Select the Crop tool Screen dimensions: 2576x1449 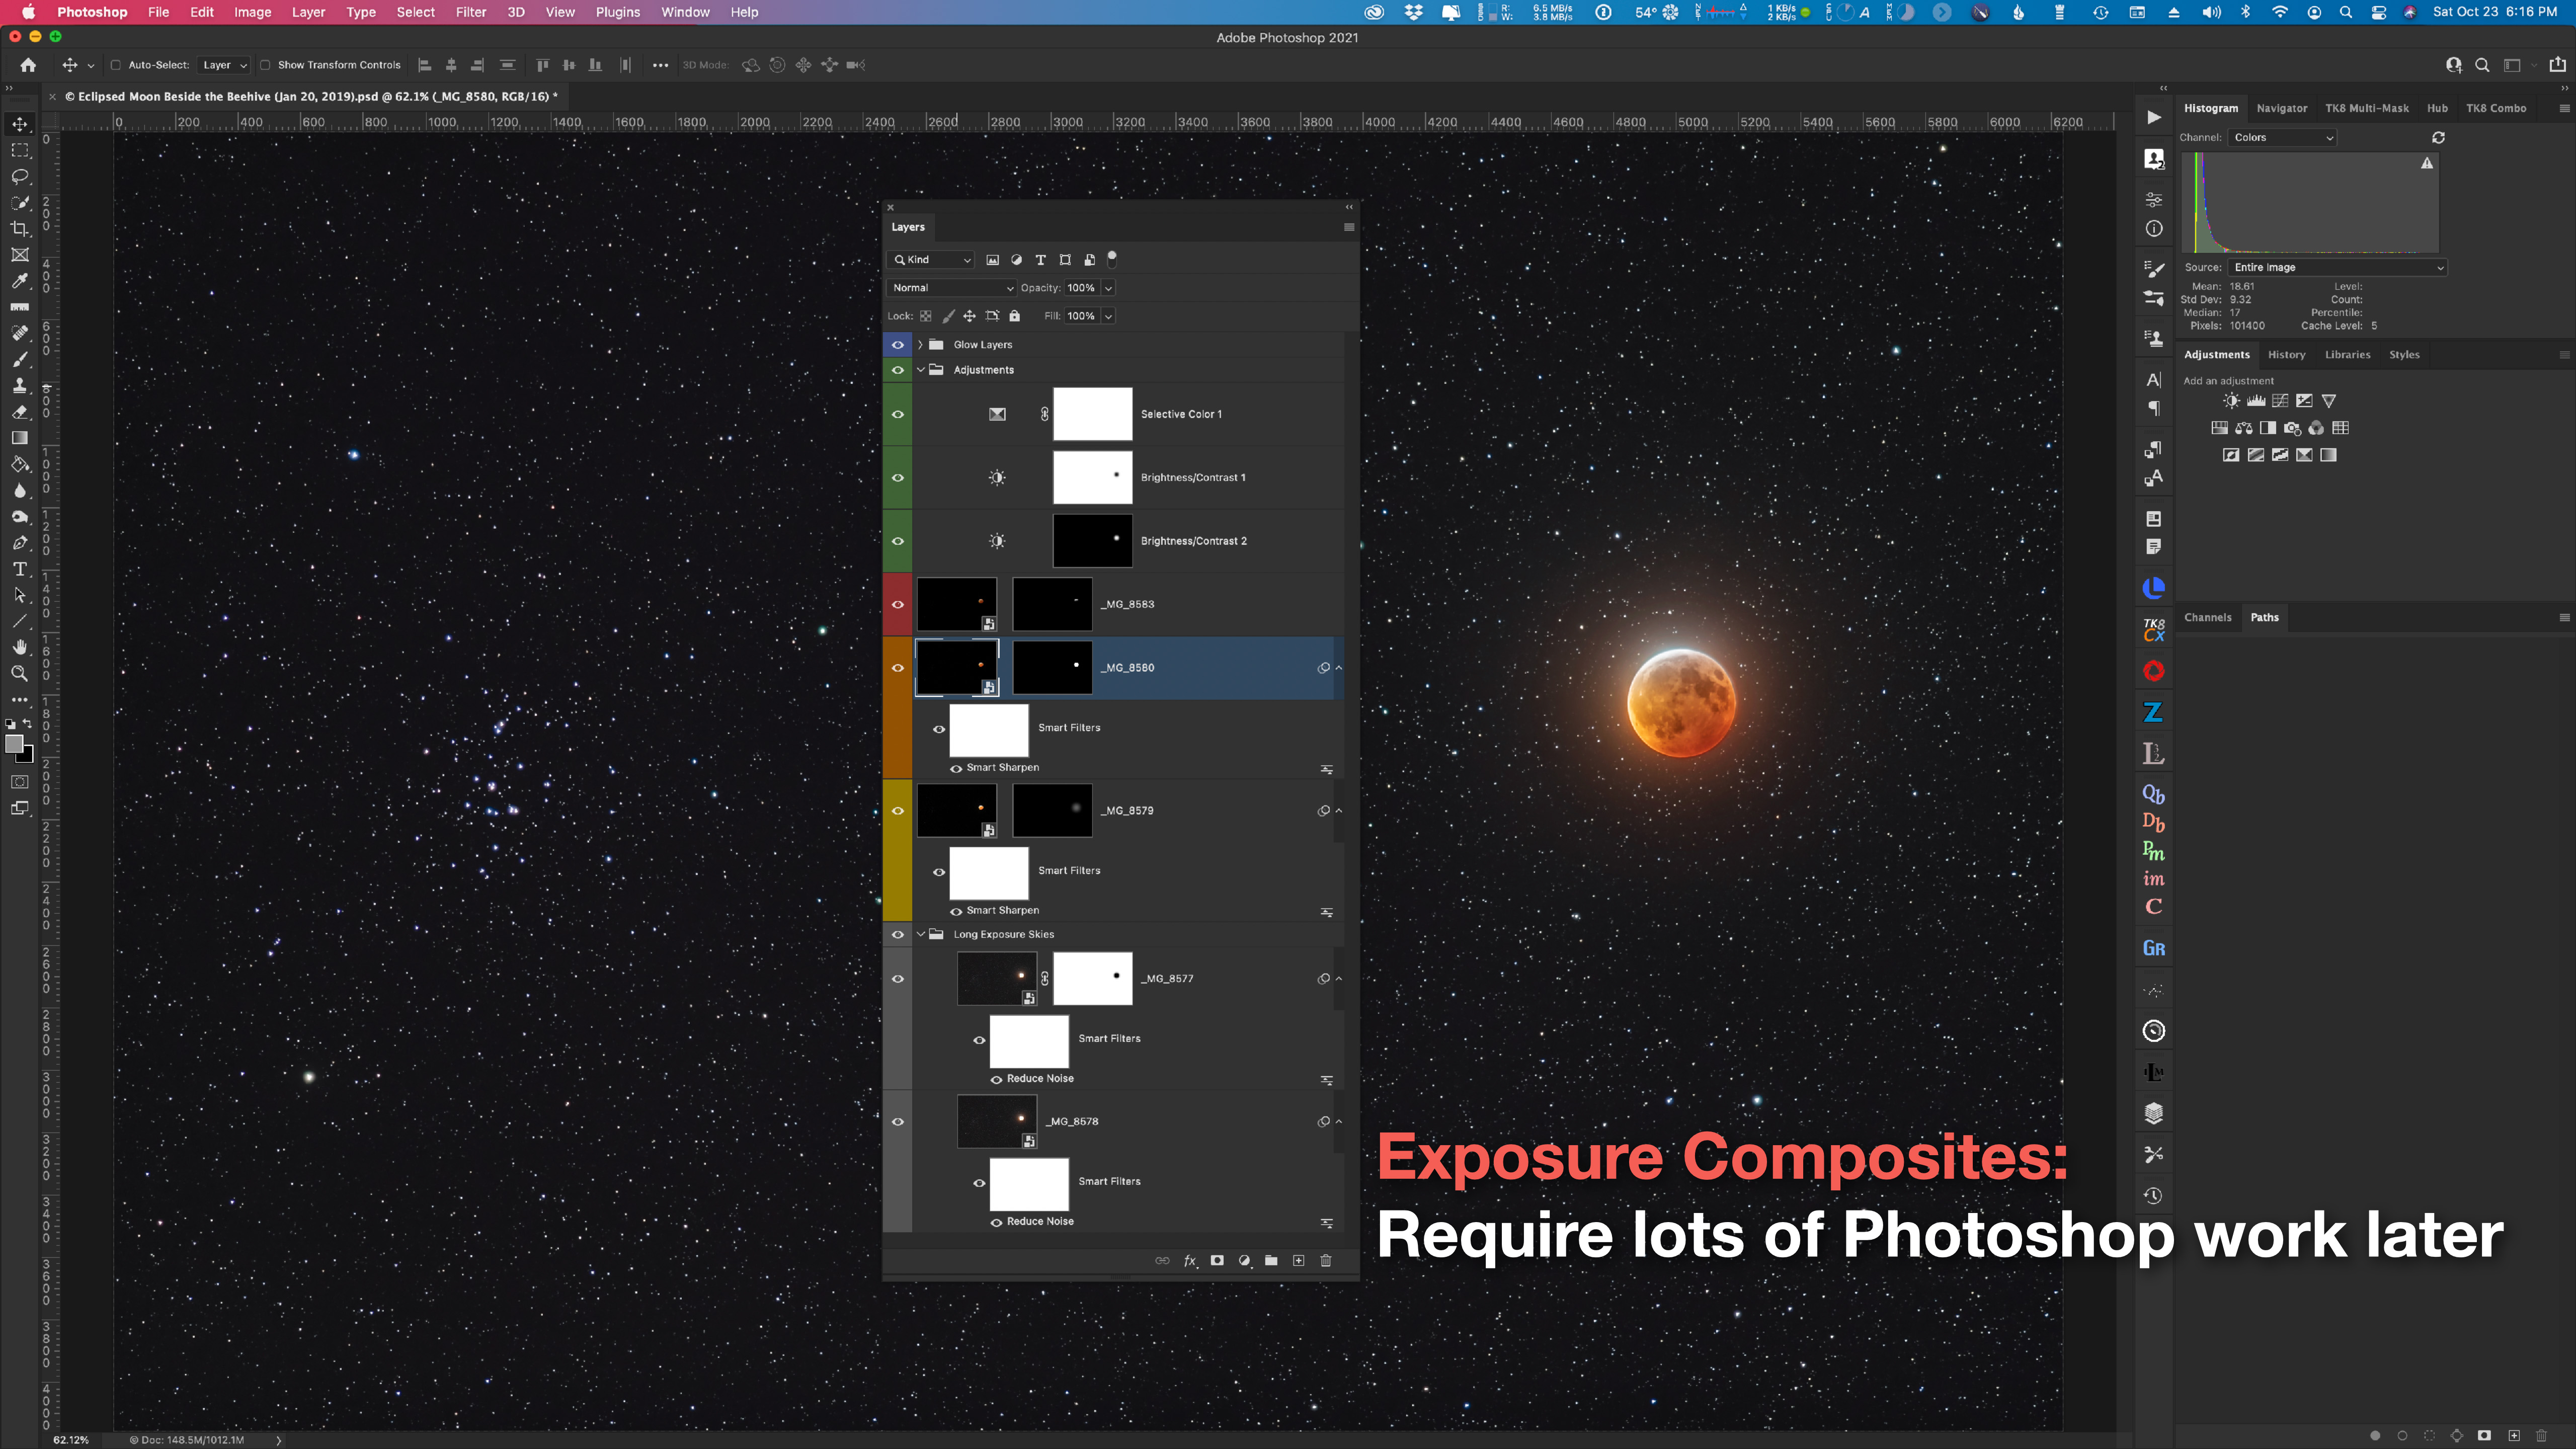coord(20,229)
